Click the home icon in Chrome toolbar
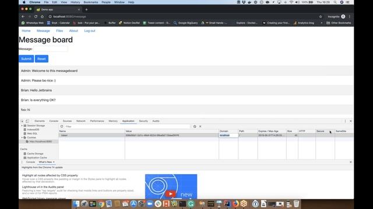 click(x=42, y=17)
